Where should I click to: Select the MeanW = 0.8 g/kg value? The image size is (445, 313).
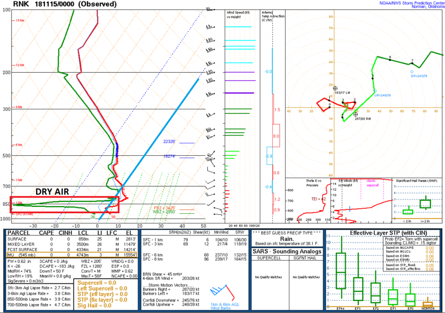[x=55, y=276]
